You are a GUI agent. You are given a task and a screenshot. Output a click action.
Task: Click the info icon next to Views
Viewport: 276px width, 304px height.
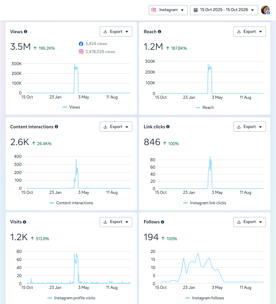(x=26, y=32)
